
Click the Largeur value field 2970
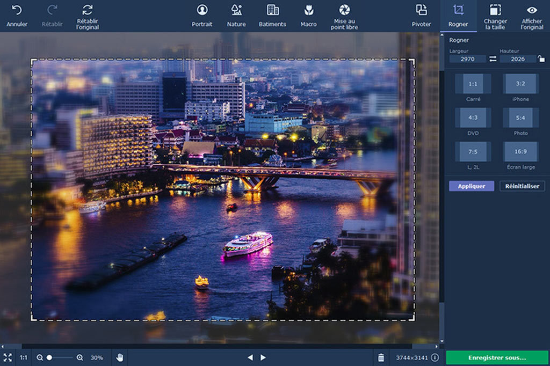click(468, 59)
